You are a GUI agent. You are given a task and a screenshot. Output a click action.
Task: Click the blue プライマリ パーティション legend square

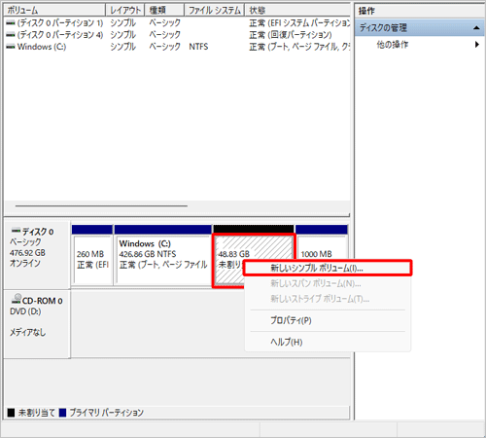[62, 413]
